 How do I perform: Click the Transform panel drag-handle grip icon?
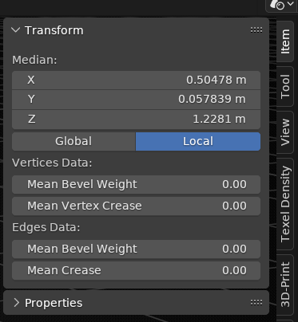(x=256, y=30)
